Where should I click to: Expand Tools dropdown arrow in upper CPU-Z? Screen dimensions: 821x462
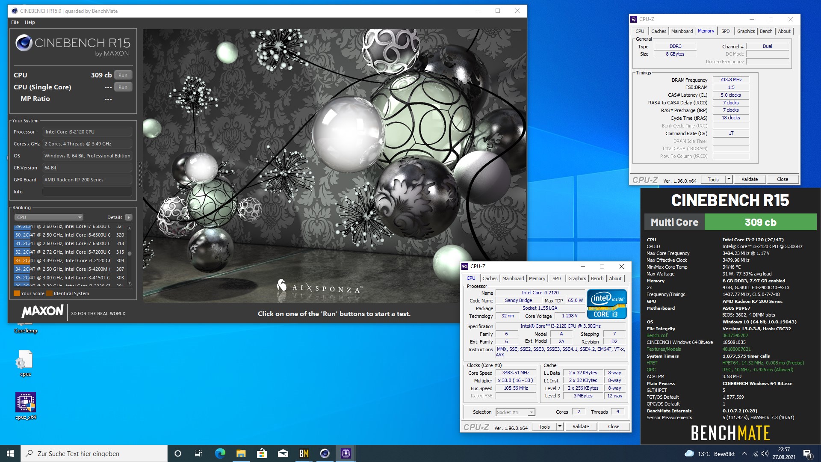729,180
